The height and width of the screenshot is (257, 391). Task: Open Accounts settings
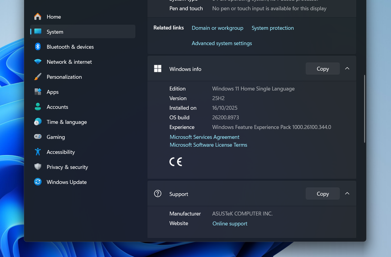click(82, 107)
